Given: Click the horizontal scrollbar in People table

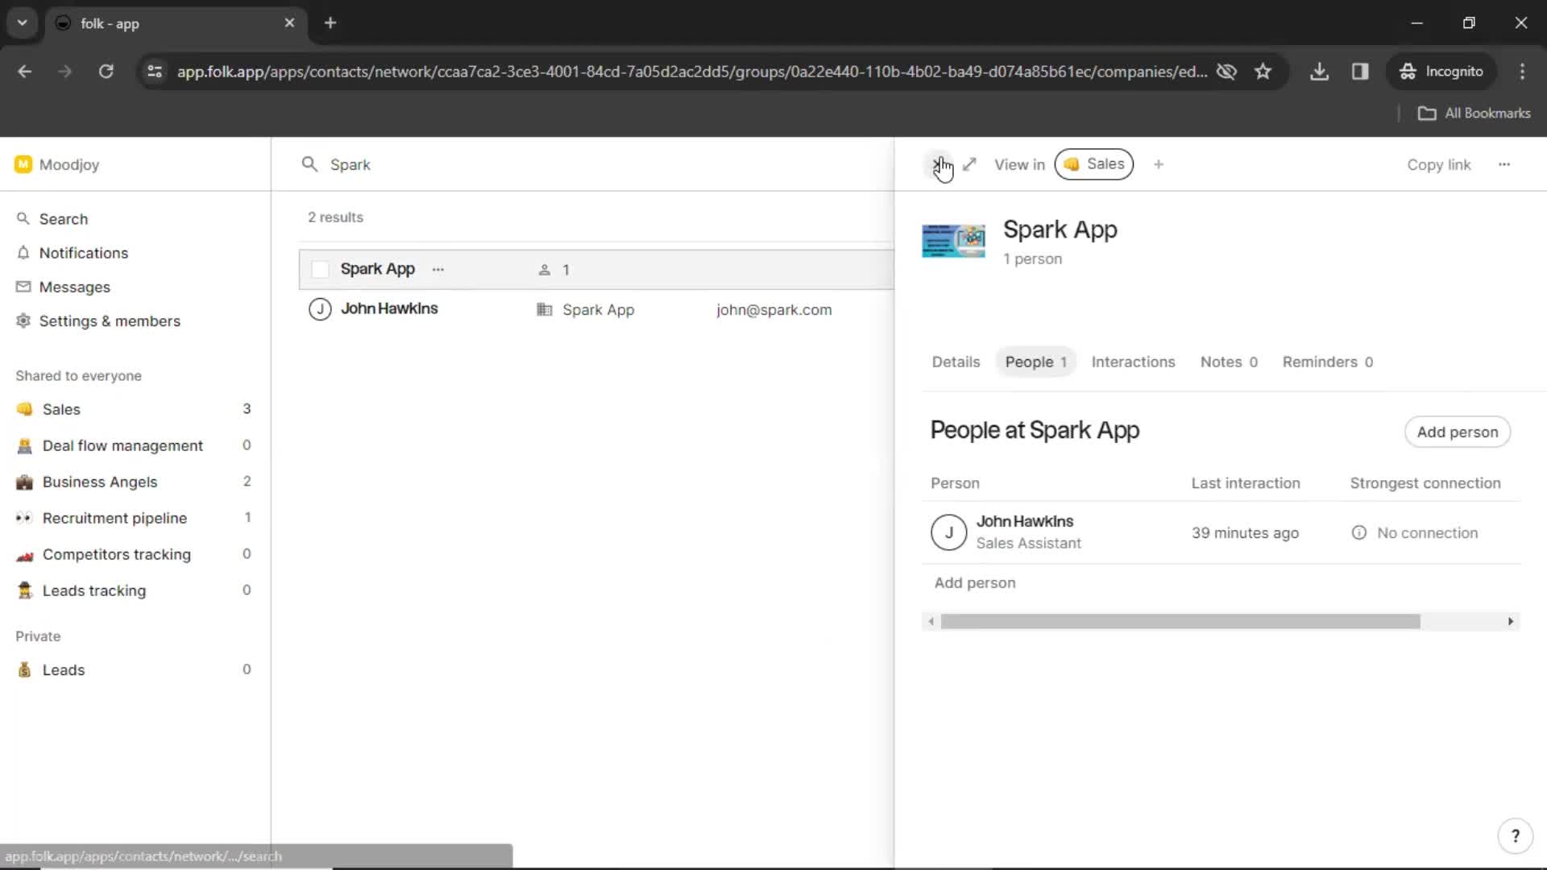Looking at the screenshot, I should pyautogui.click(x=1180, y=621).
